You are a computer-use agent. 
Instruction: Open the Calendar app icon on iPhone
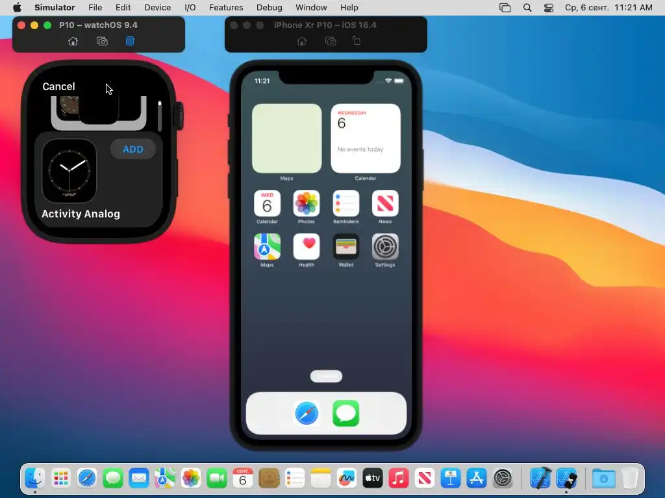pos(267,203)
